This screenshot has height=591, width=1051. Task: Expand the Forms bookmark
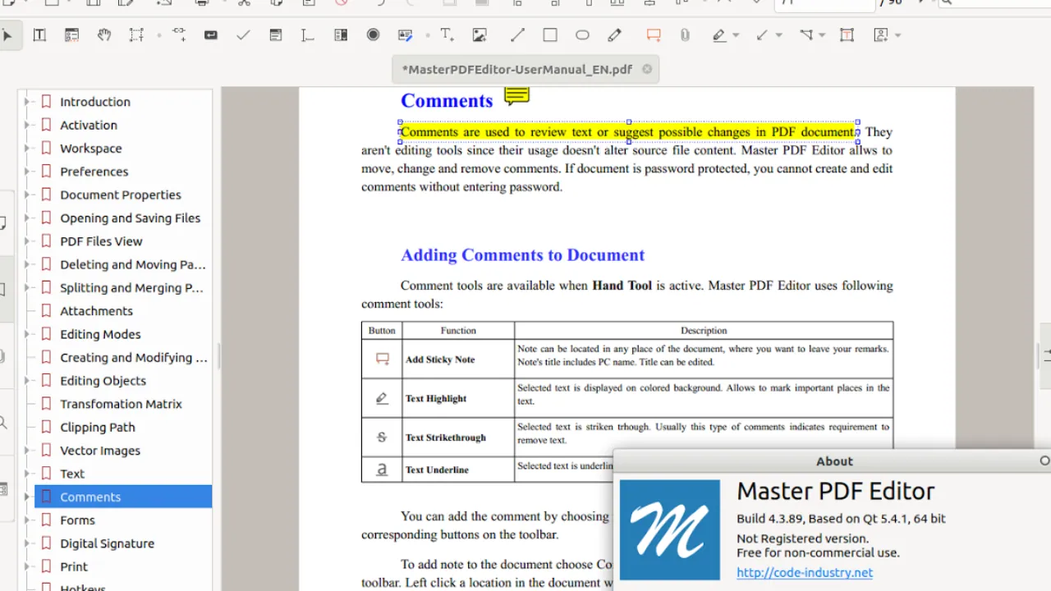pos(26,520)
